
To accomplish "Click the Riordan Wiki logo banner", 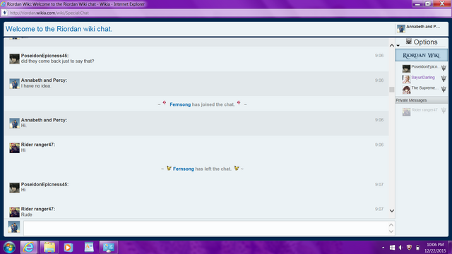I will [x=422, y=55].
